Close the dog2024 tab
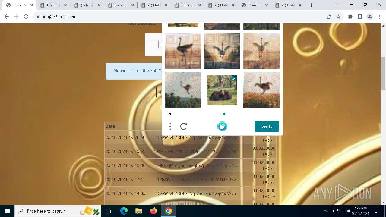 pyautogui.click(x=32, y=5)
